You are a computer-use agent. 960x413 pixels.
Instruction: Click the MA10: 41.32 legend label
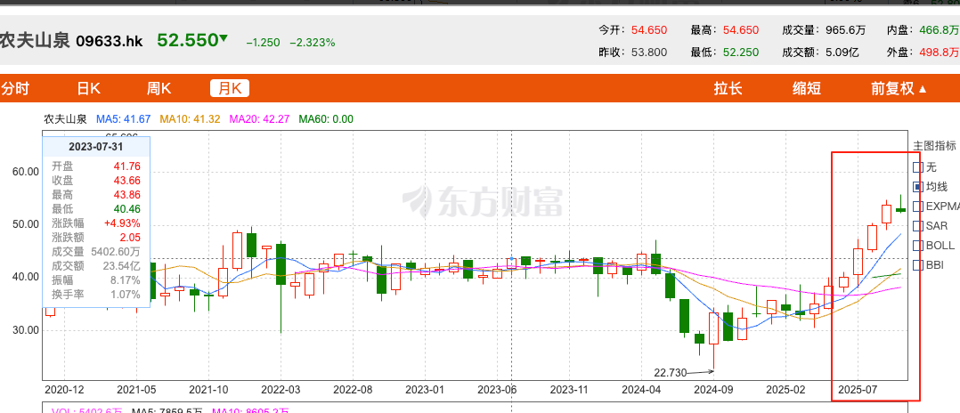[x=190, y=119]
